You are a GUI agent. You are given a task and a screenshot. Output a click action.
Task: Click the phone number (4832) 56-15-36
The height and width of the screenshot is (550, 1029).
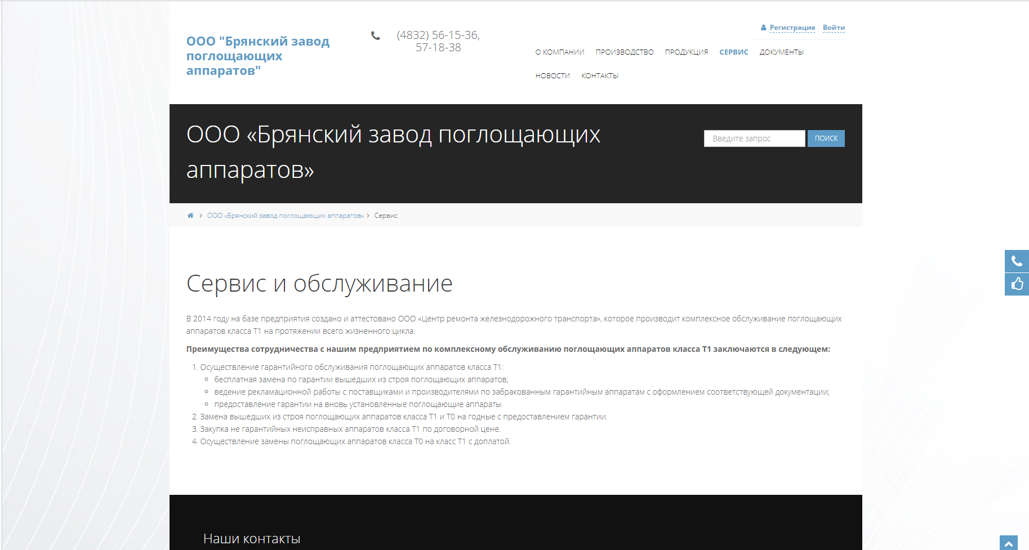point(438,35)
